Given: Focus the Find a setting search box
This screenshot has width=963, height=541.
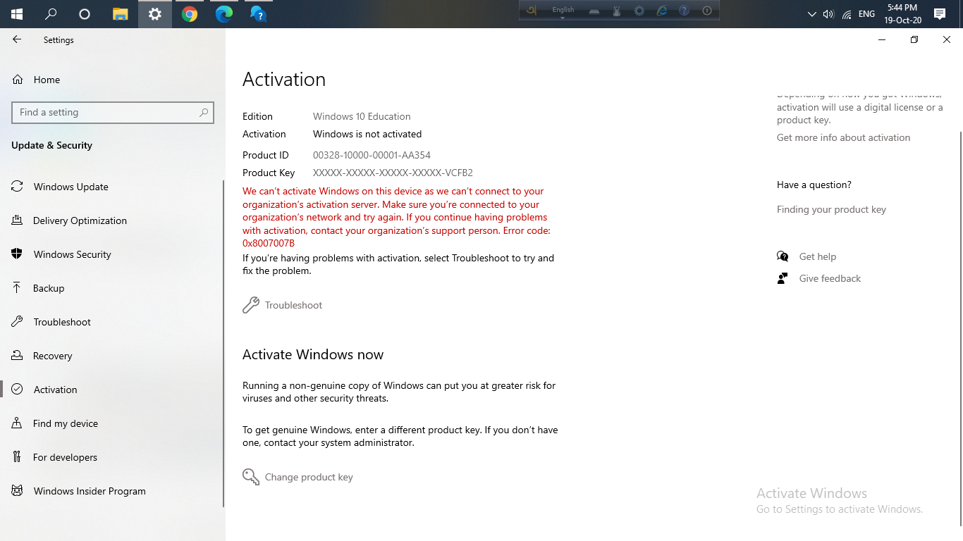Looking at the screenshot, I should click(x=113, y=113).
